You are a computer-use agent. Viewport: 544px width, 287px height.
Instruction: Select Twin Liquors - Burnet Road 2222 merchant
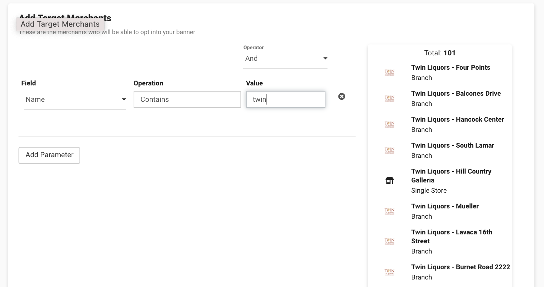460,267
